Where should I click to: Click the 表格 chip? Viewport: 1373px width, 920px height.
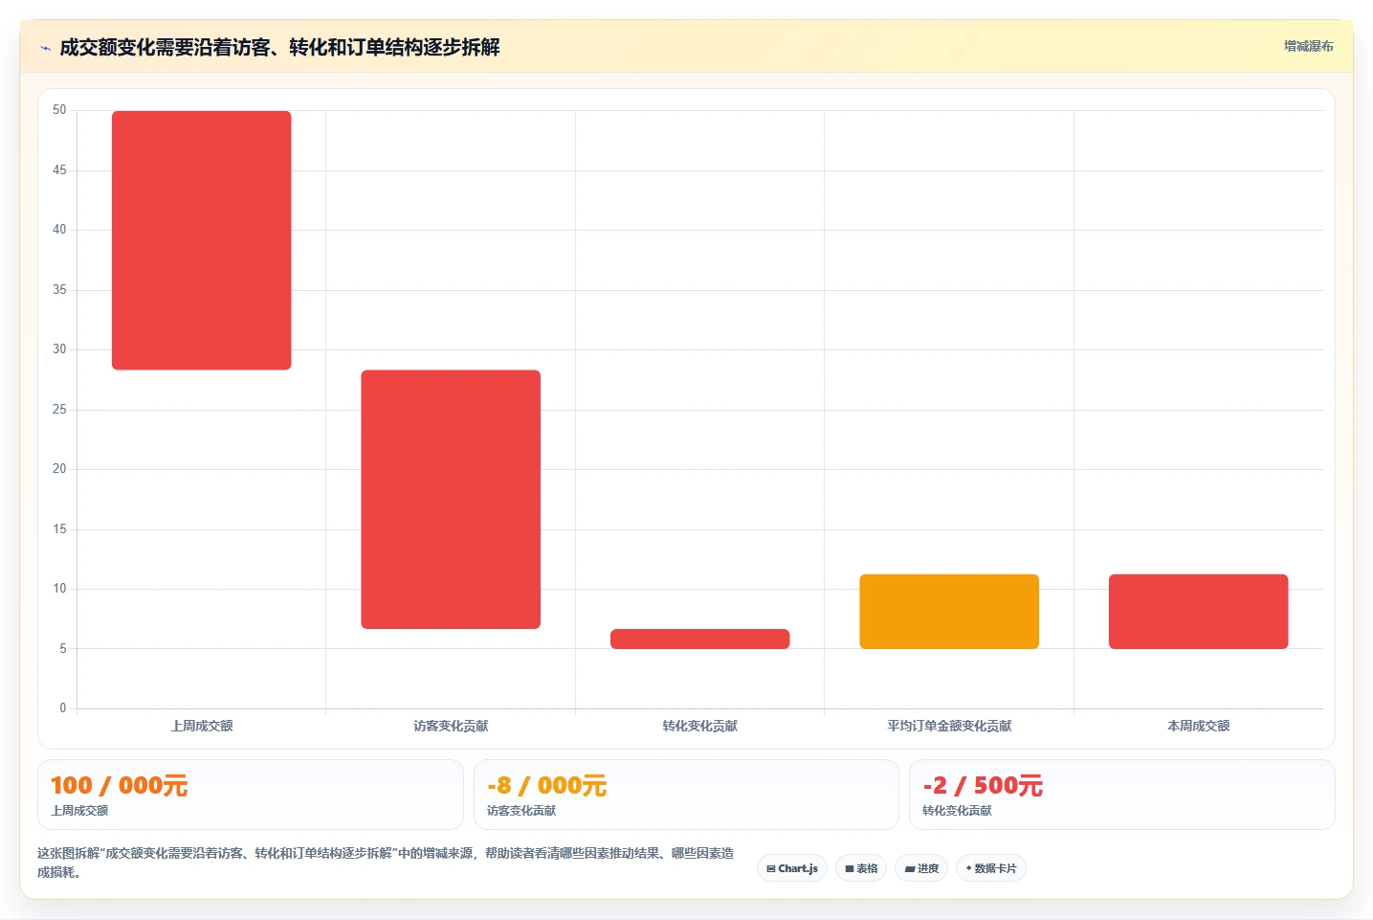tap(861, 868)
